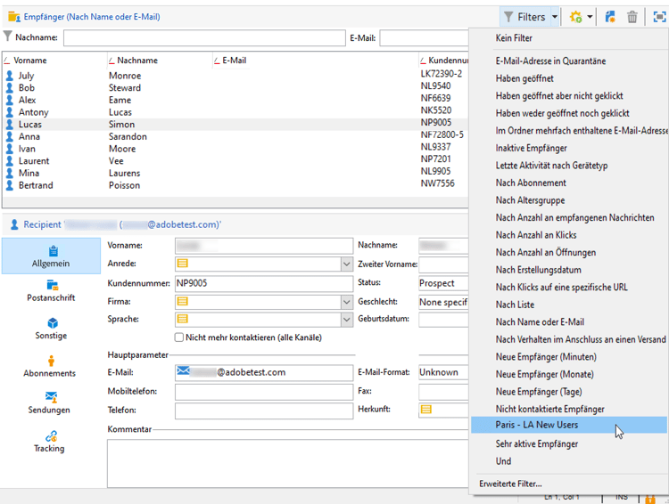The width and height of the screenshot is (669, 504).
Task: Expand the Firma dropdown arrow
Action: click(x=346, y=302)
